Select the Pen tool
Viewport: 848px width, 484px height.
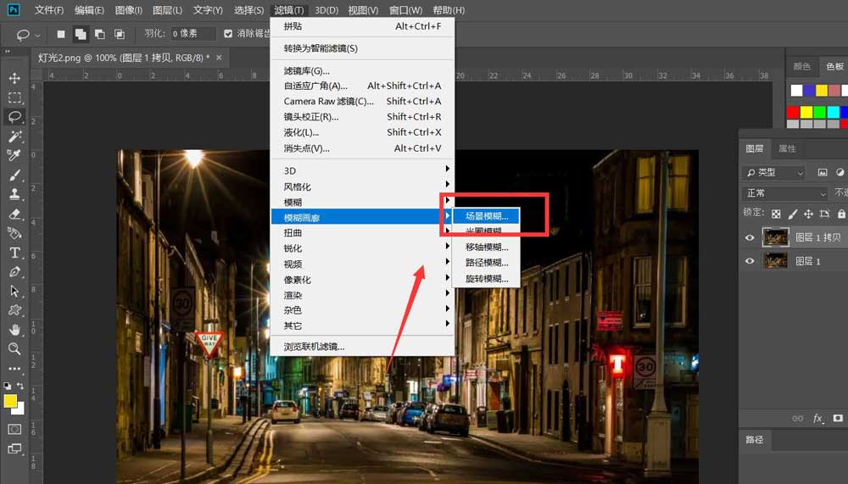[14, 271]
